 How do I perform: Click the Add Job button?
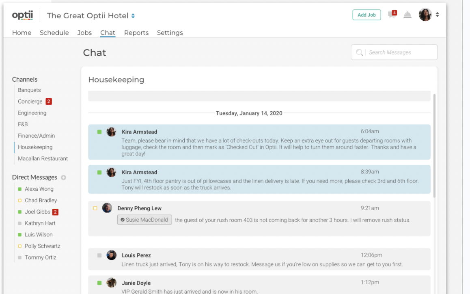click(x=367, y=15)
